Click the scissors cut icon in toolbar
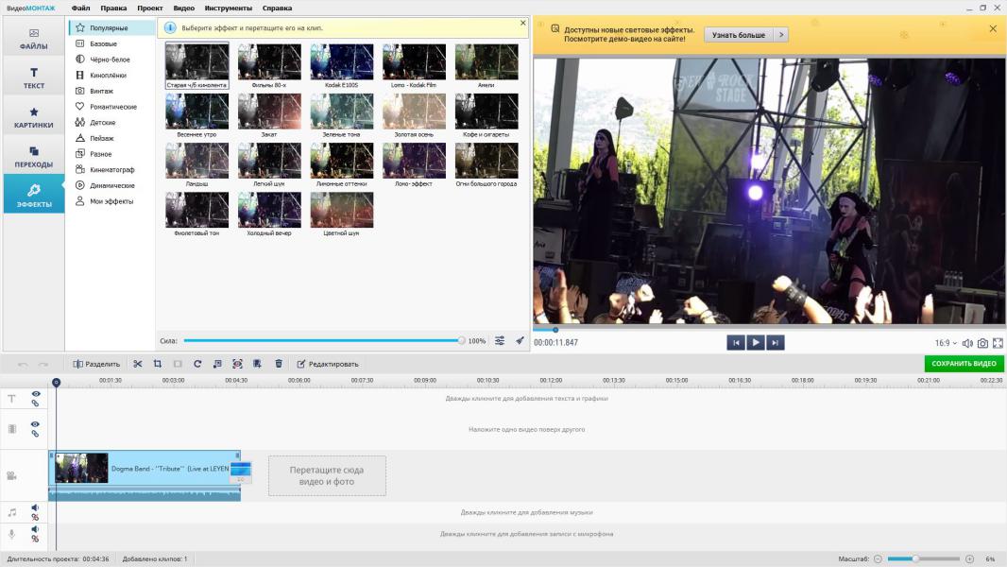 [x=138, y=364]
